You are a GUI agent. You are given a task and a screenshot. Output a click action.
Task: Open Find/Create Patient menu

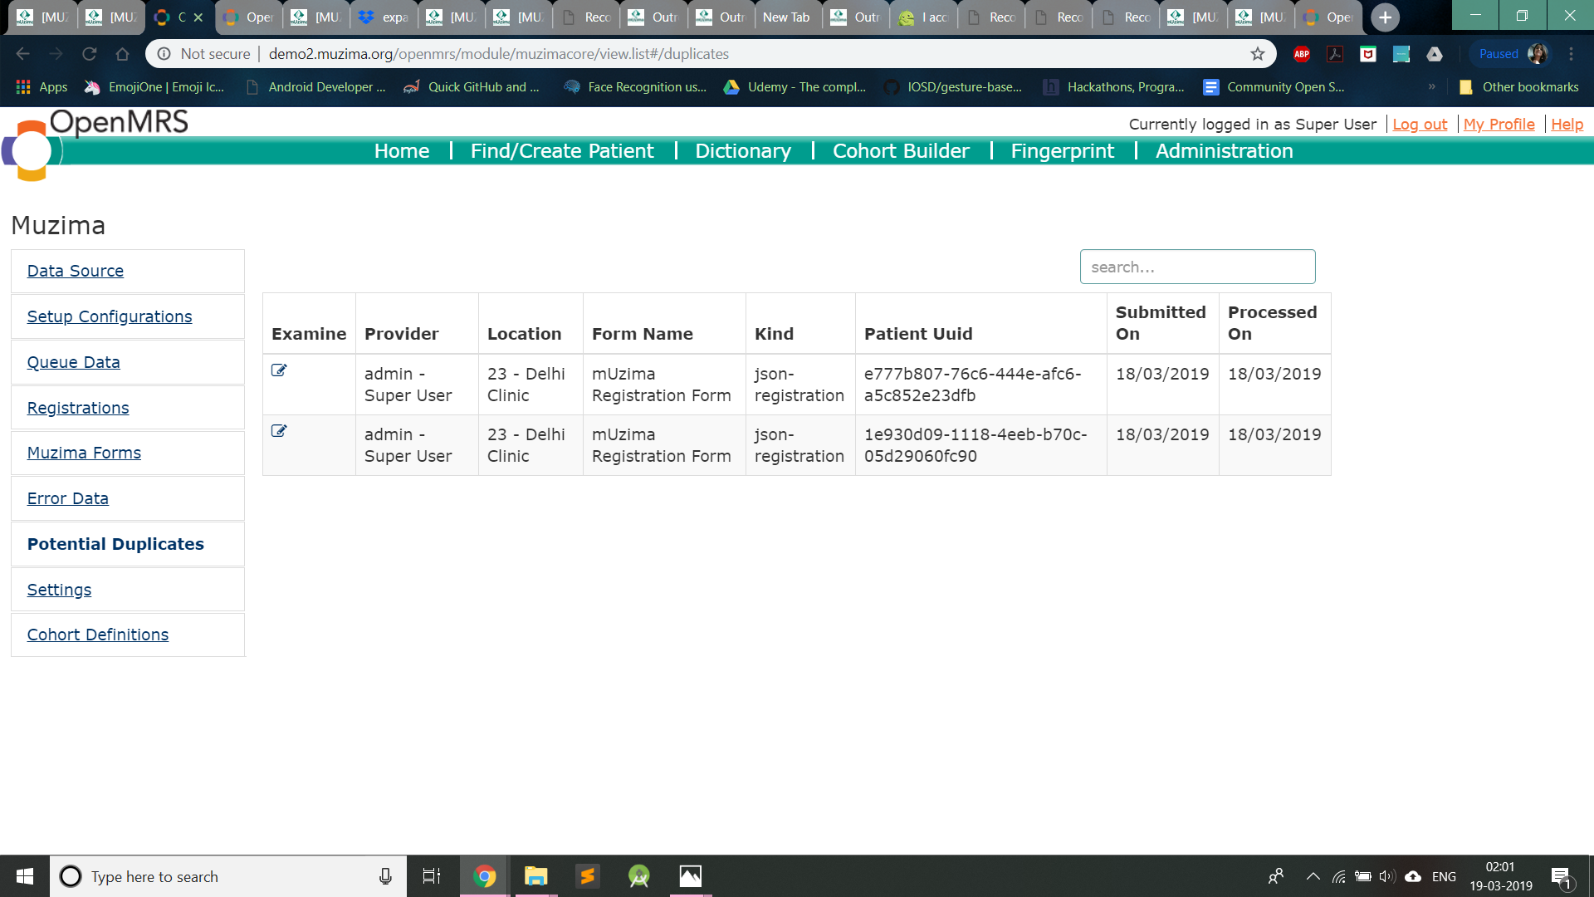coord(562,151)
